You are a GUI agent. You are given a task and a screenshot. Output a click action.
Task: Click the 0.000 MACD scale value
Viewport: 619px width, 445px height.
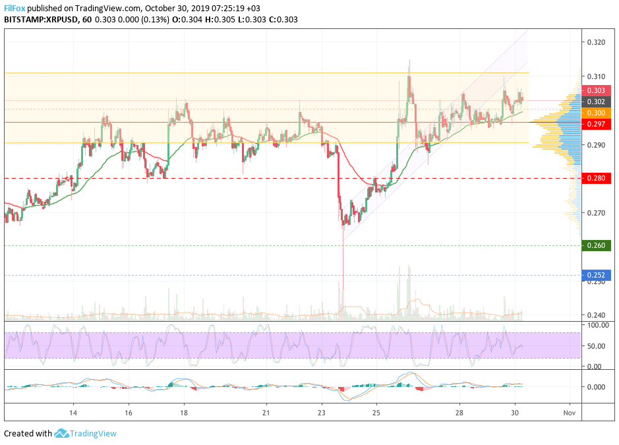[596, 387]
